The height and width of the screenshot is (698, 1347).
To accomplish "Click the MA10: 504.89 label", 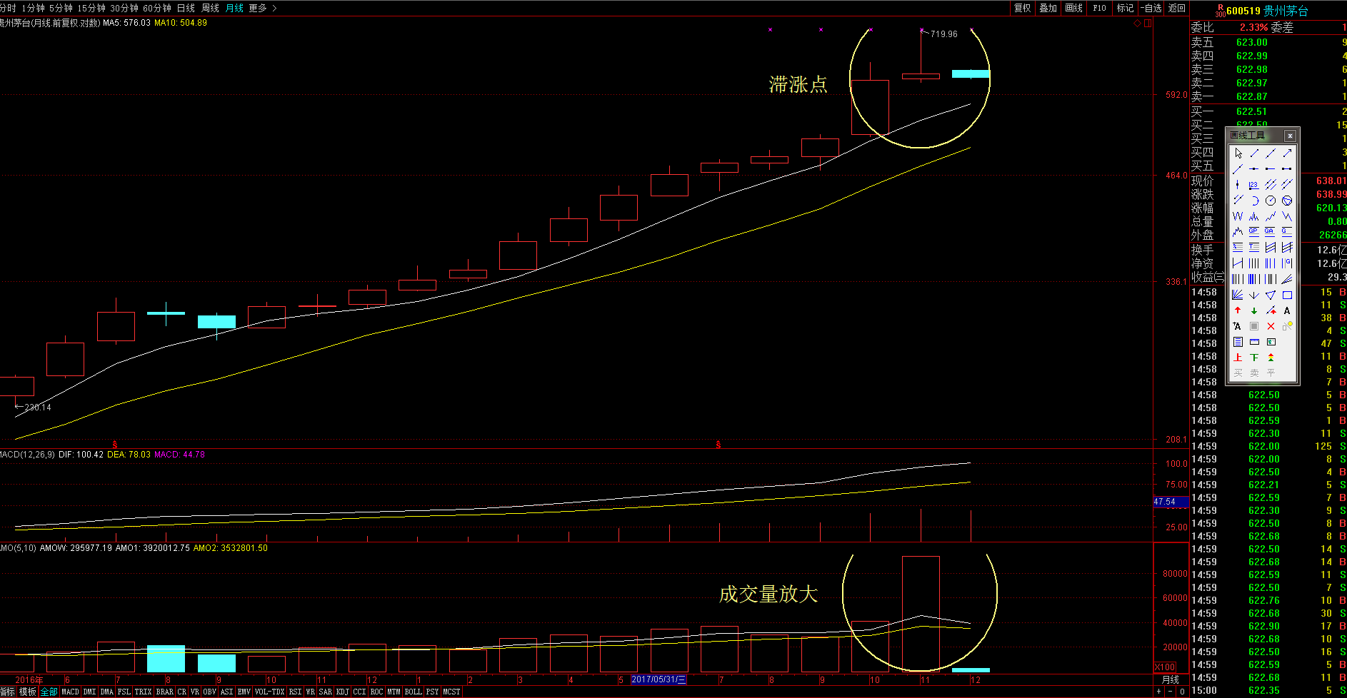I will (181, 23).
